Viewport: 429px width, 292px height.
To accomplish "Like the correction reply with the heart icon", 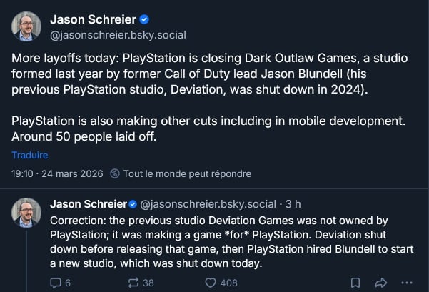I will point(211,283).
